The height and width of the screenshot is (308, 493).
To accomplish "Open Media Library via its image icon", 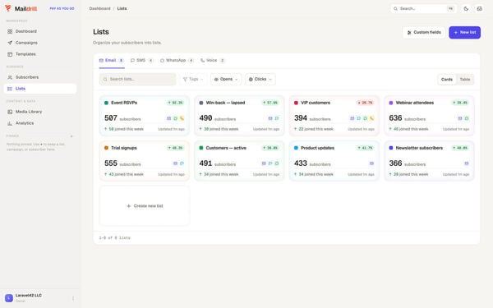I will coord(10,112).
